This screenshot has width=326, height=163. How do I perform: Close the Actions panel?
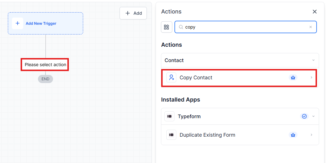click(x=315, y=12)
